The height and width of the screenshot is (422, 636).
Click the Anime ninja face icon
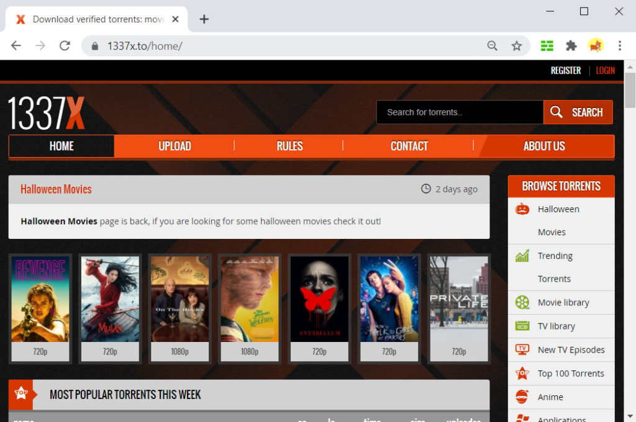(522, 397)
